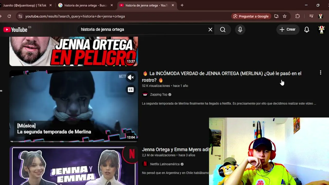The height and width of the screenshot is (185, 329).
Task: Minimize the browser window
Action: coord(306,5)
